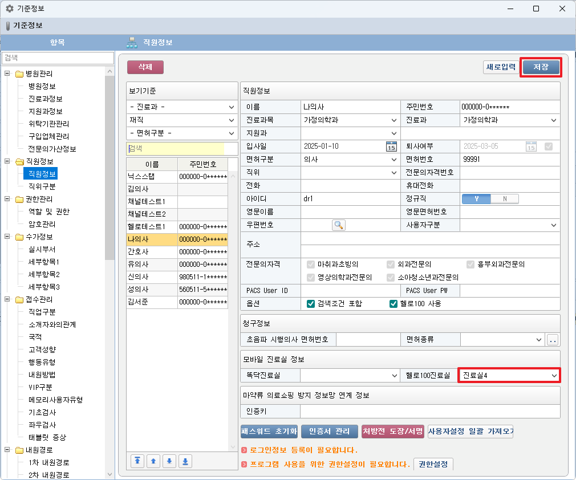This screenshot has height=480, width=576.
Task: Uncheck the 헬로100 사용 option
Action: coord(393,304)
